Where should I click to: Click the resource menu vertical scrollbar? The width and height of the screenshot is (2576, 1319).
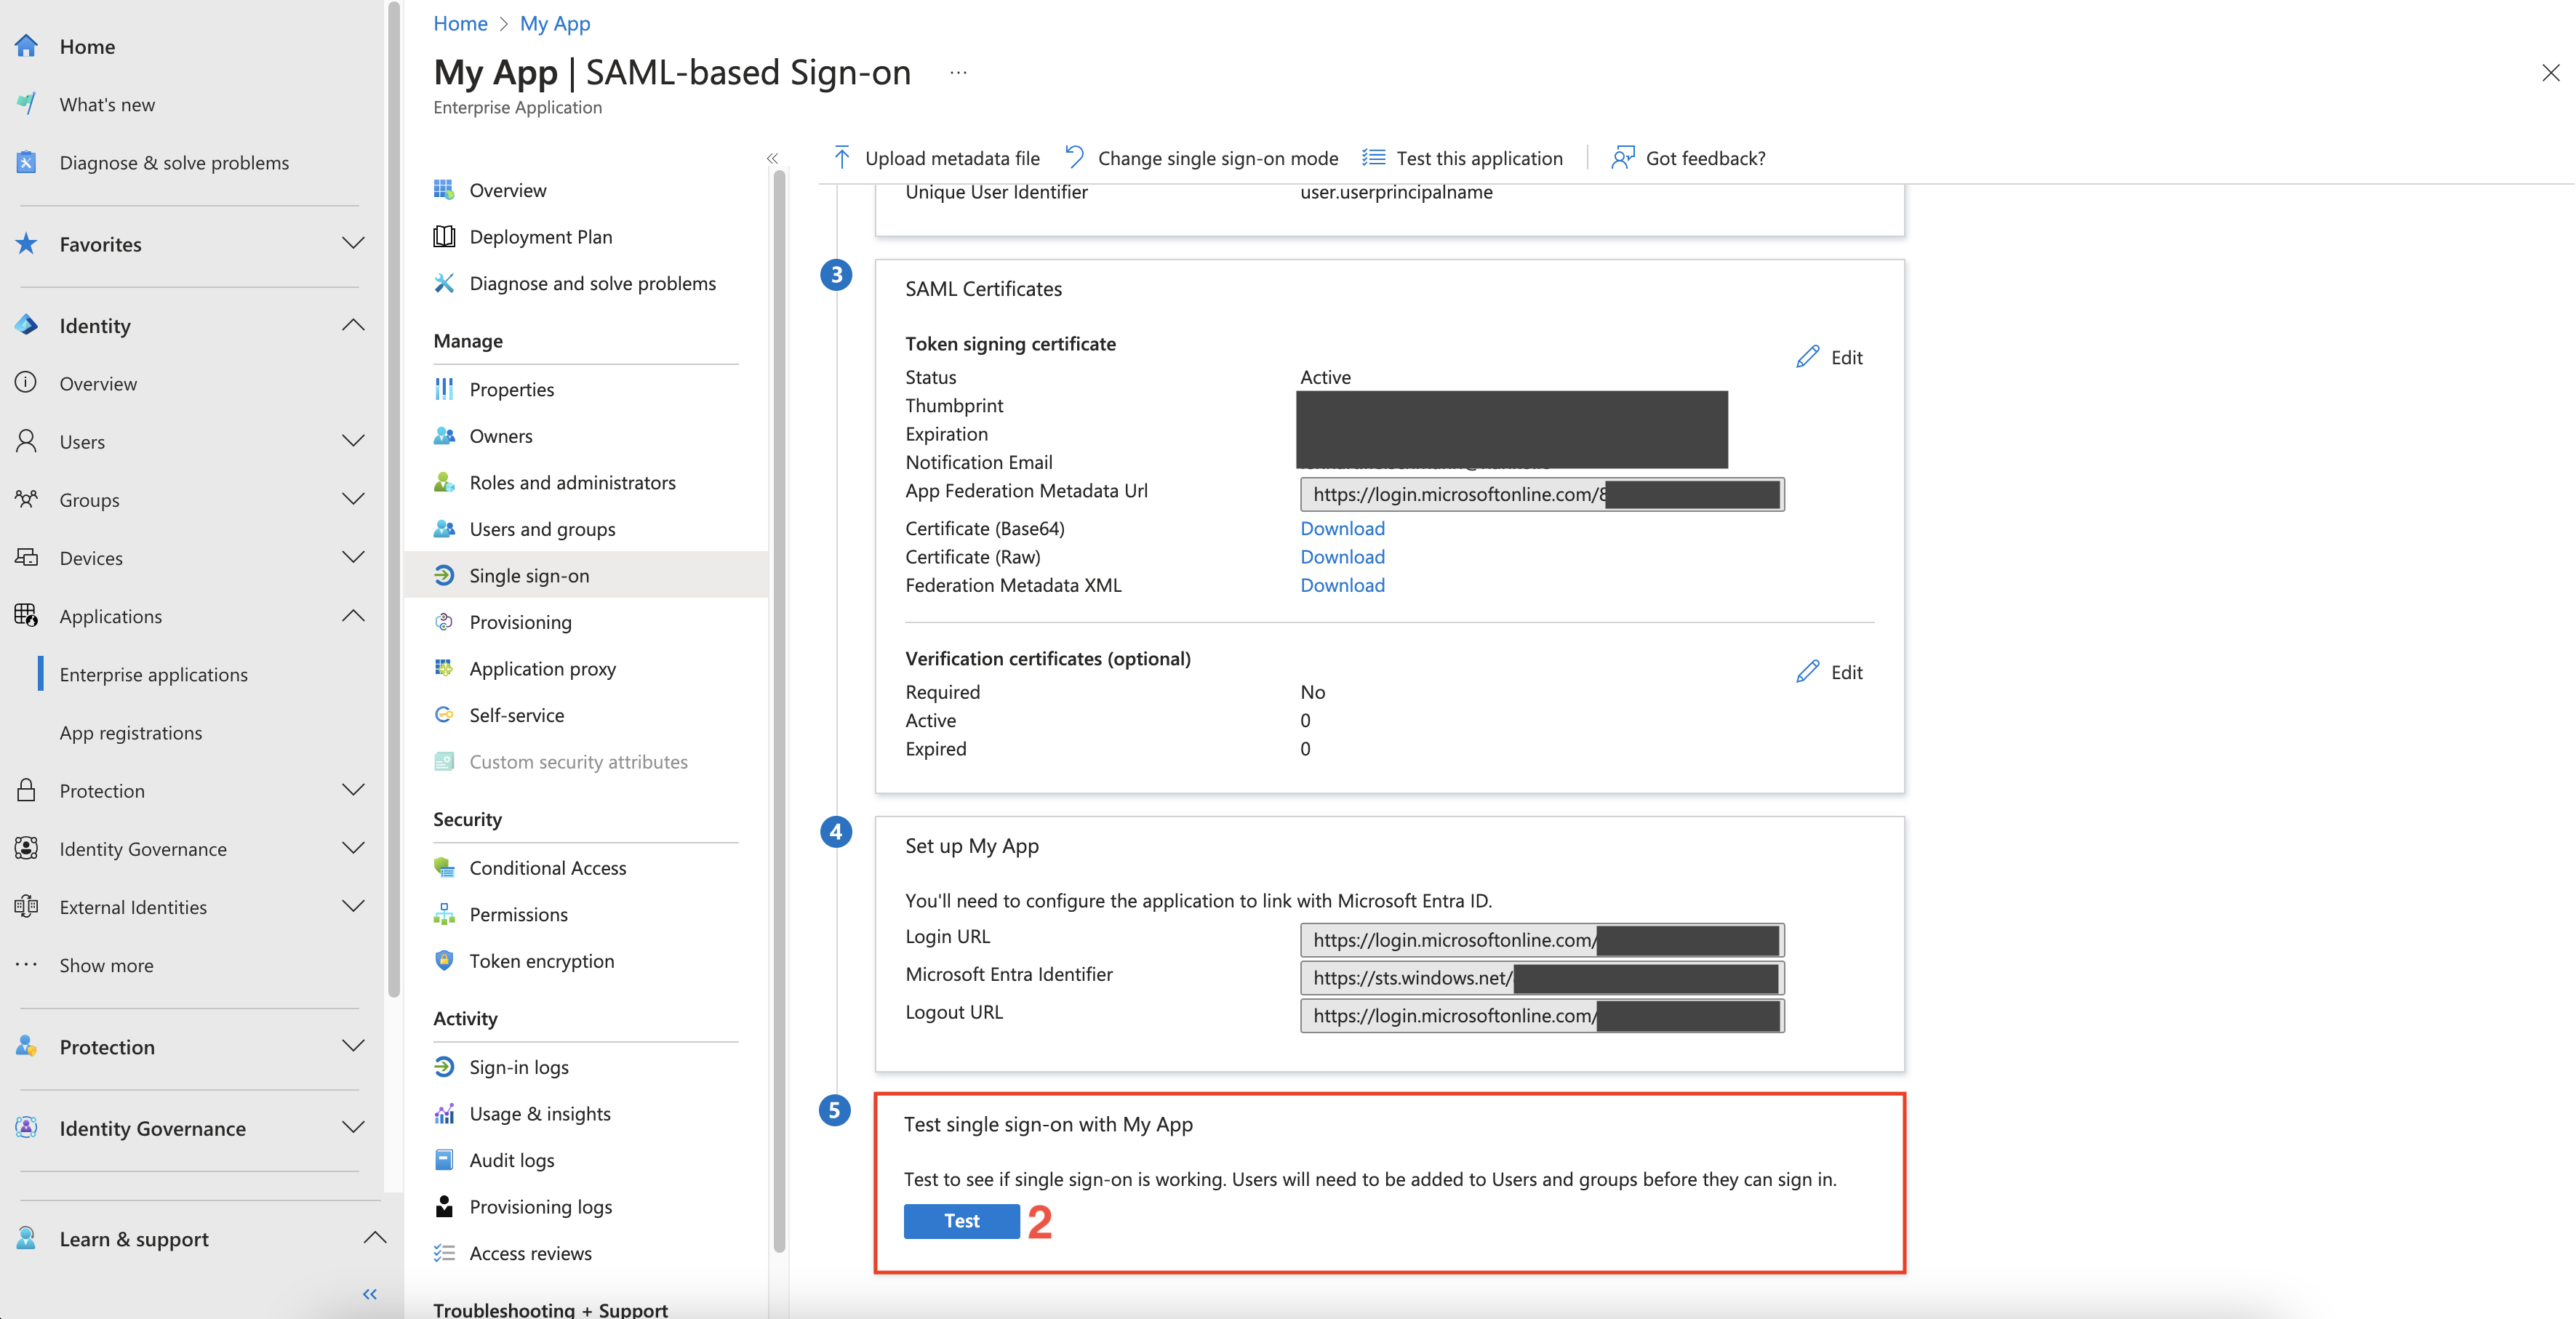point(779,700)
